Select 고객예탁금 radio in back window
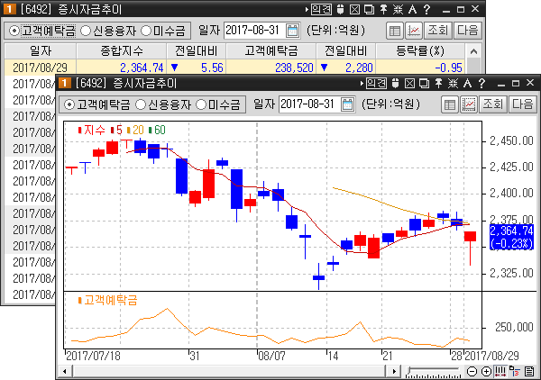The height and width of the screenshot is (380, 541). pyautogui.click(x=14, y=31)
